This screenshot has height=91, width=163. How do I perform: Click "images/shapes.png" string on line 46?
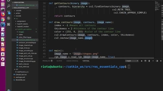click(x=85, y=54)
